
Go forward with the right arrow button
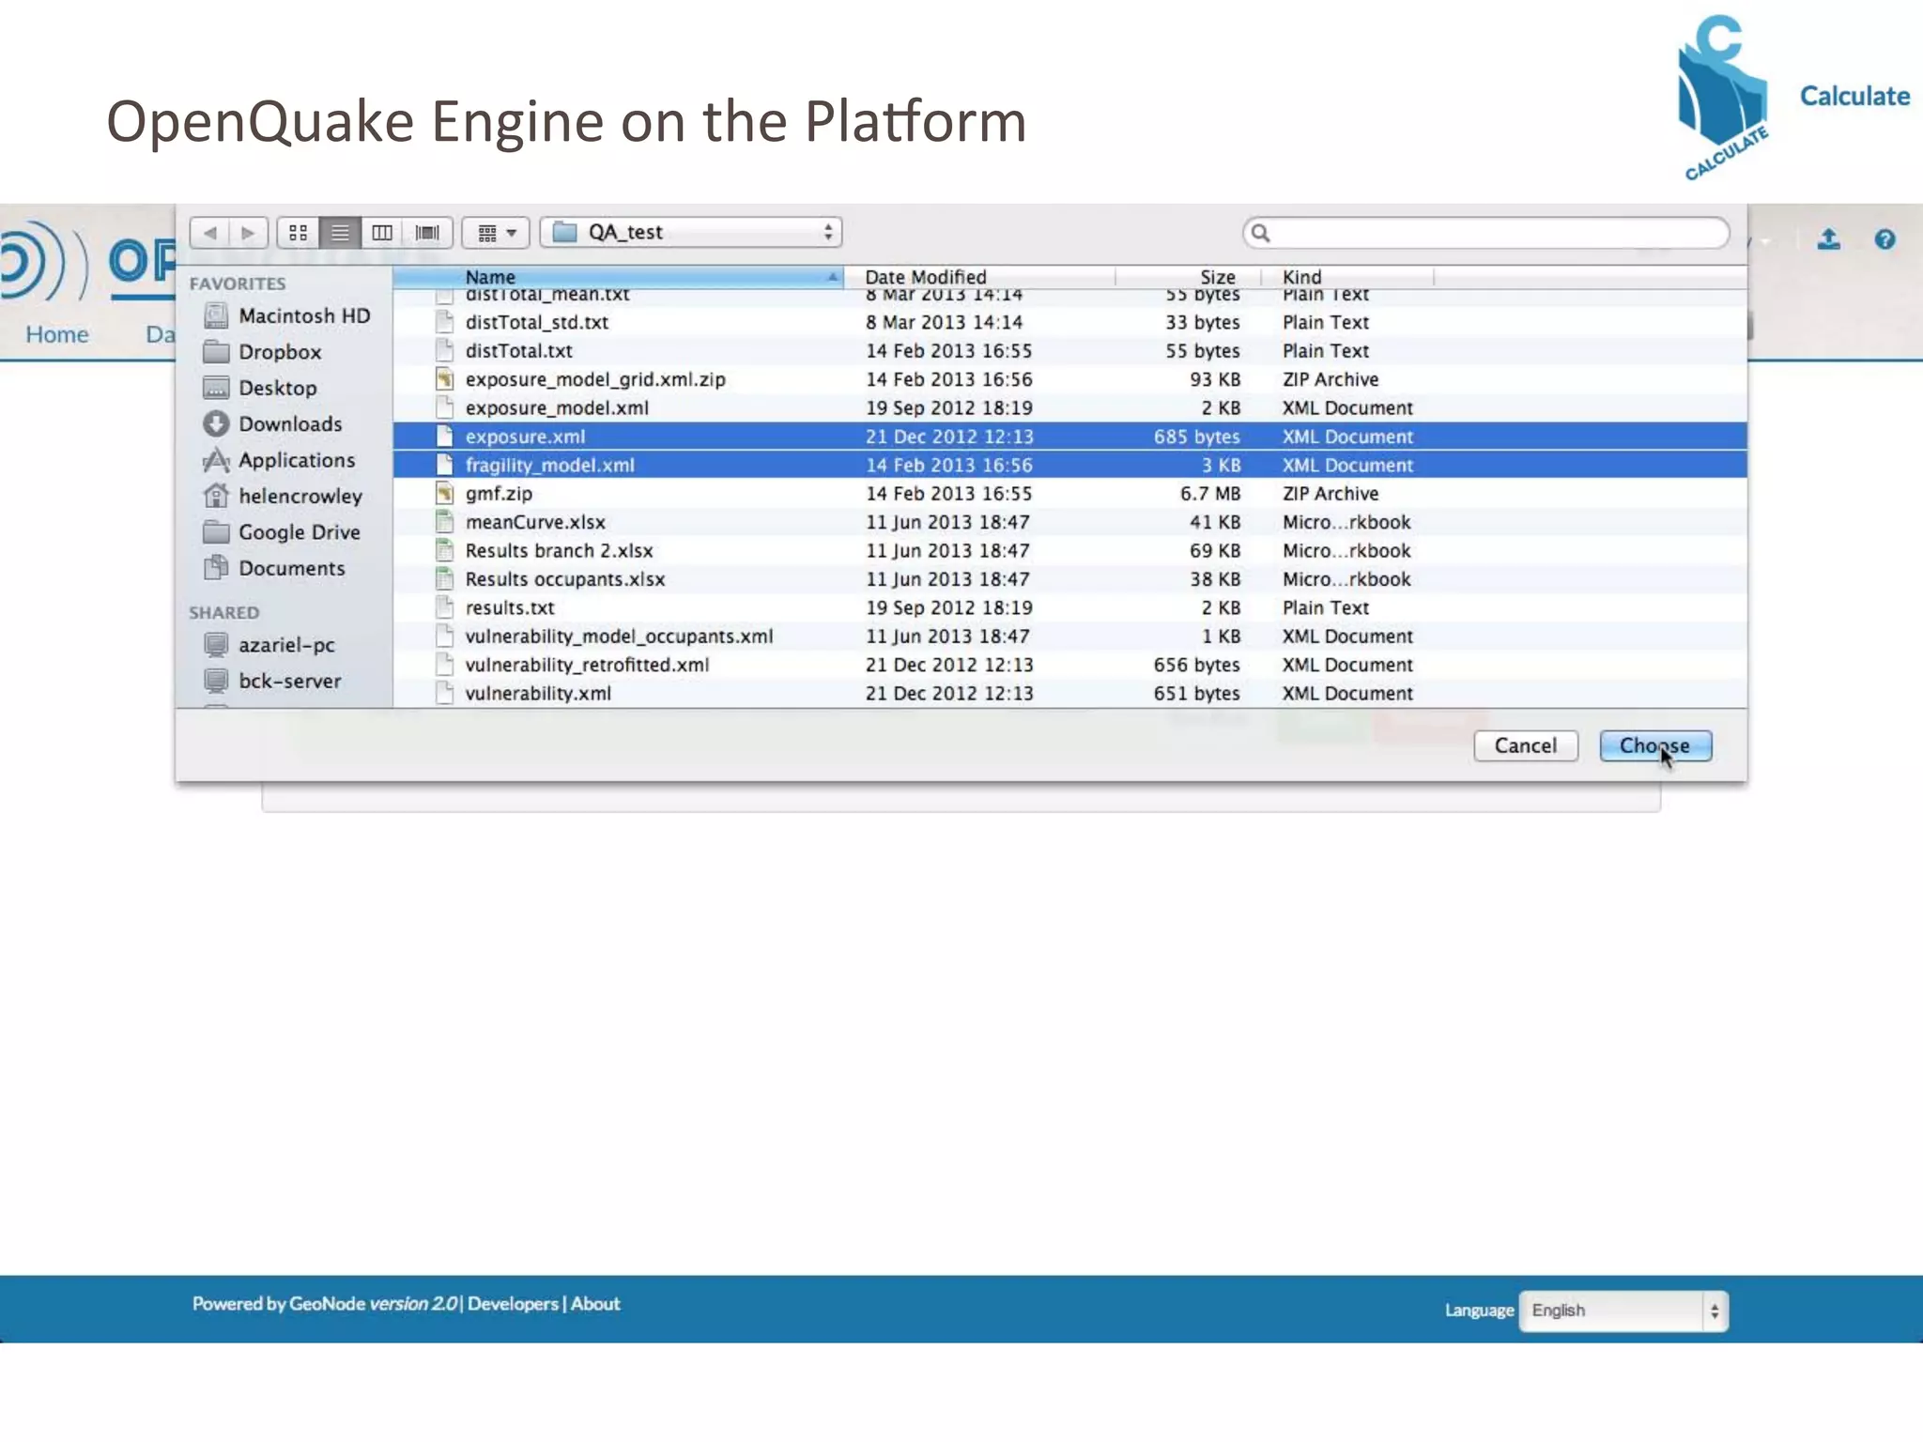[x=248, y=232]
